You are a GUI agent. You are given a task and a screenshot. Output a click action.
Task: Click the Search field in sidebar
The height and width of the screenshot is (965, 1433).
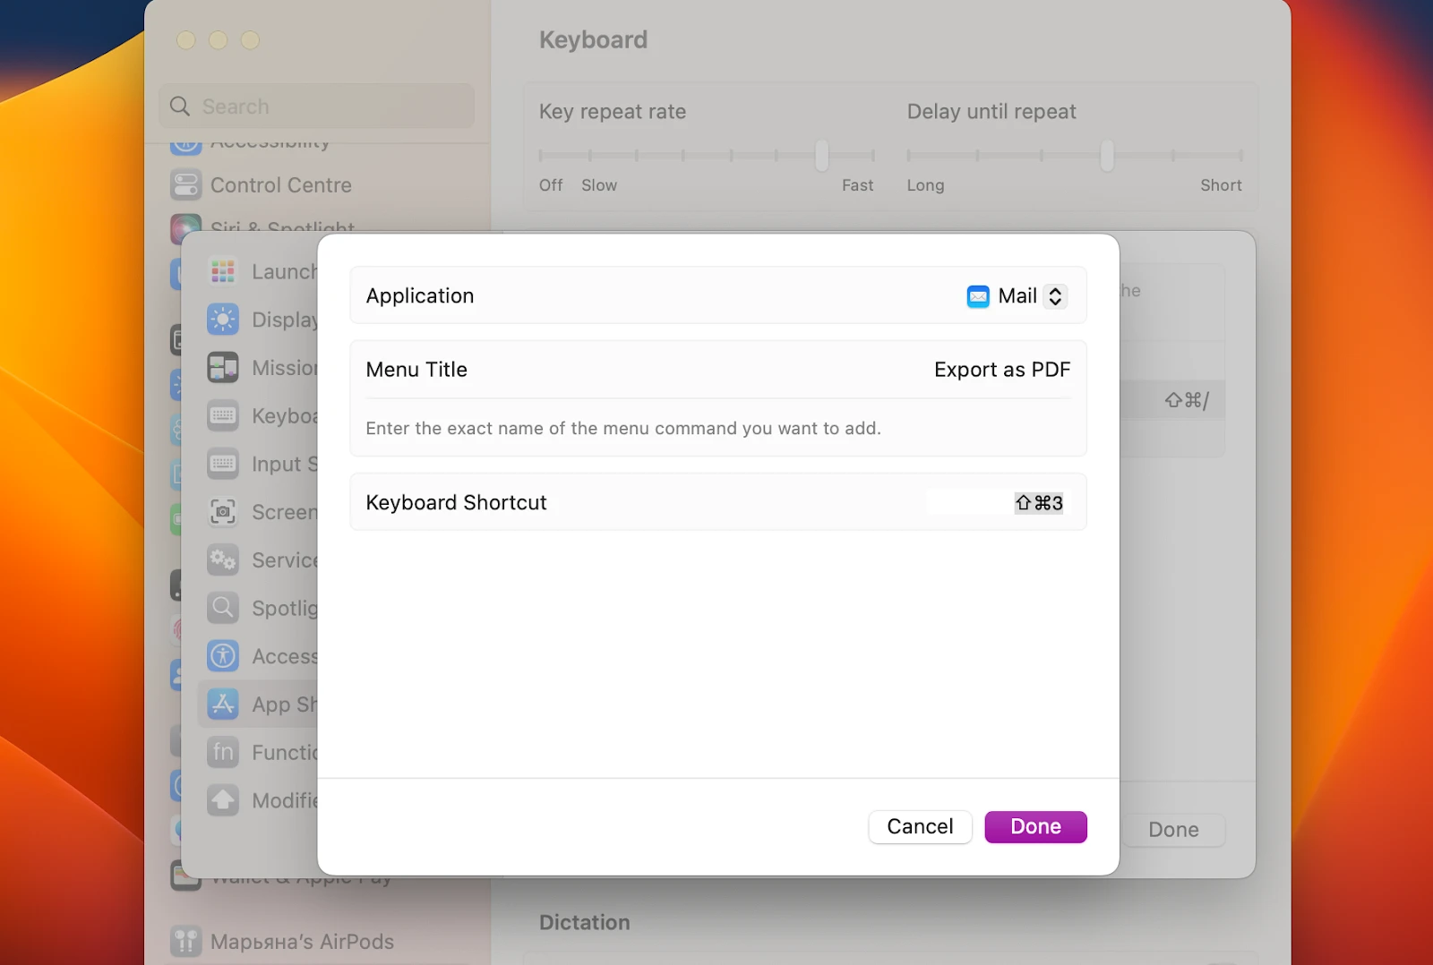coord(316,106)
